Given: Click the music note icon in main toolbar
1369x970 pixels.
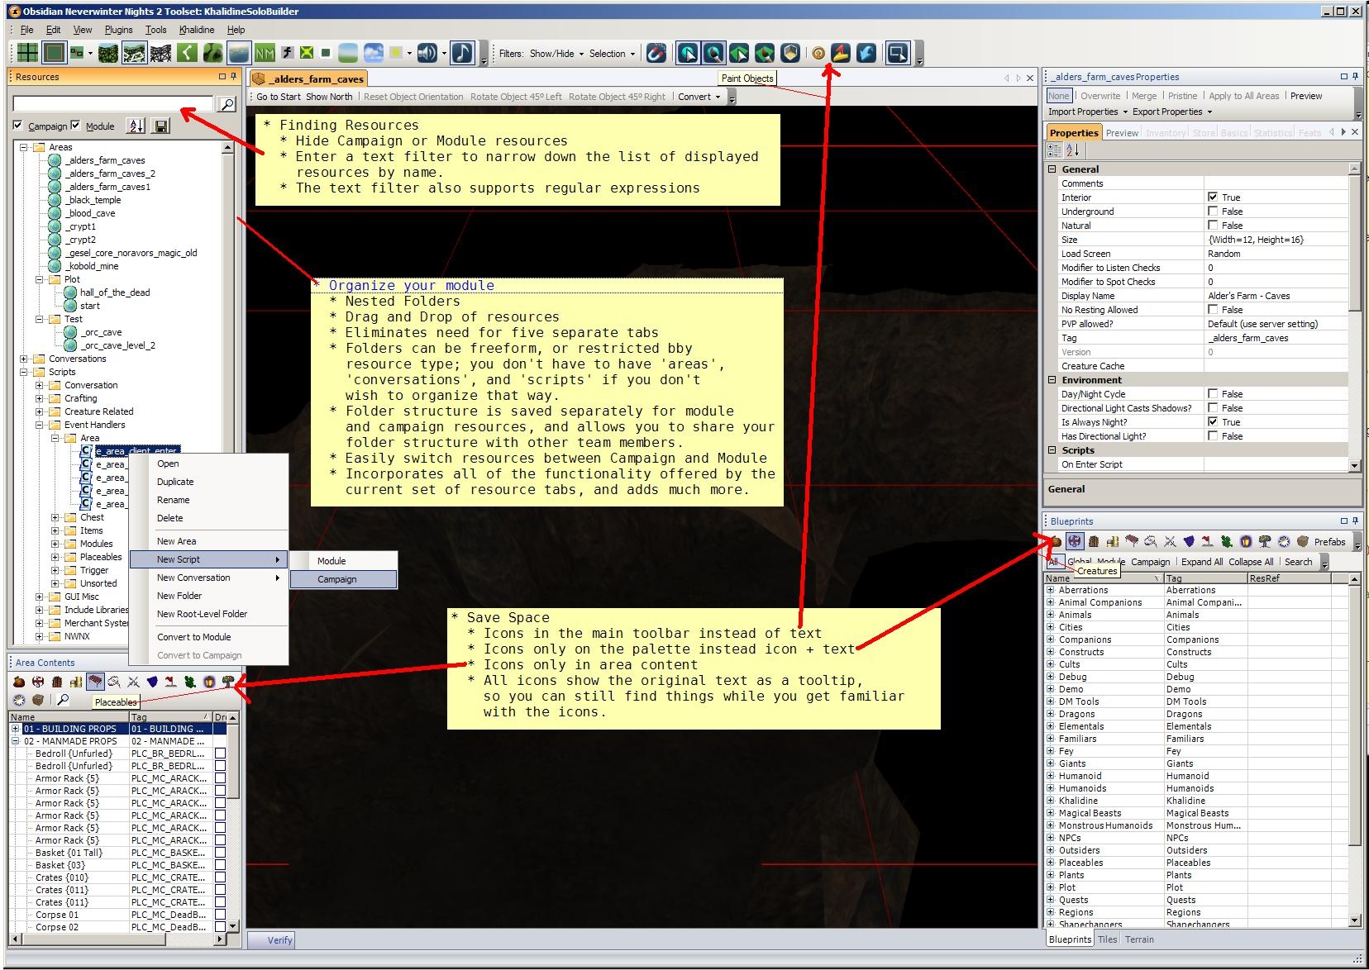Looking at the screenshot, I should [463, 54].
